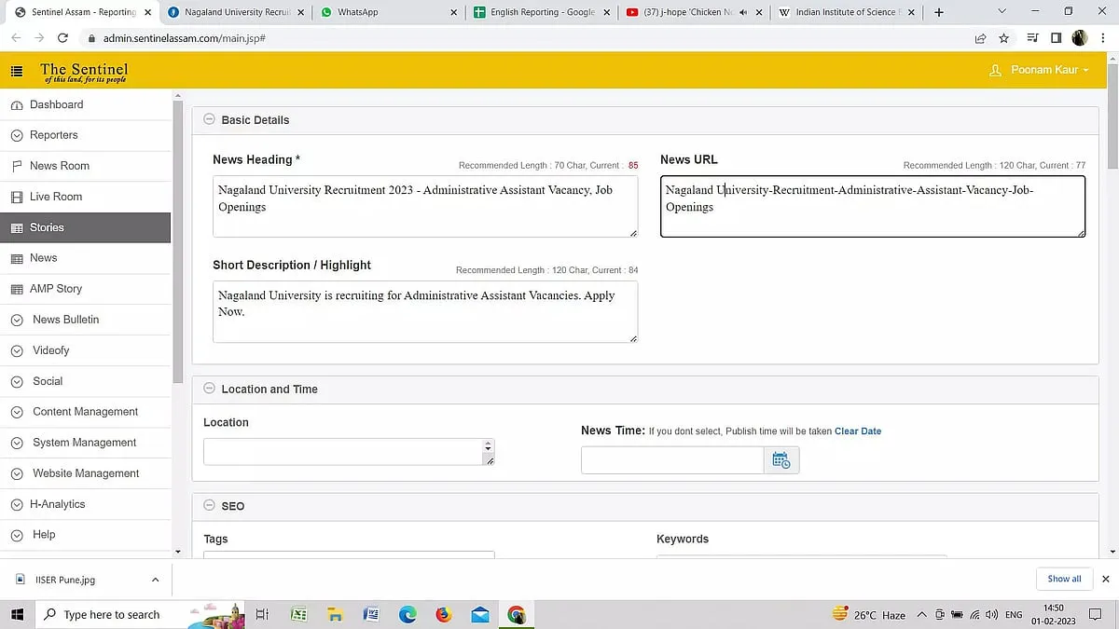
Task: Open Firefox from the taskbar
Action: pos(444,615)
